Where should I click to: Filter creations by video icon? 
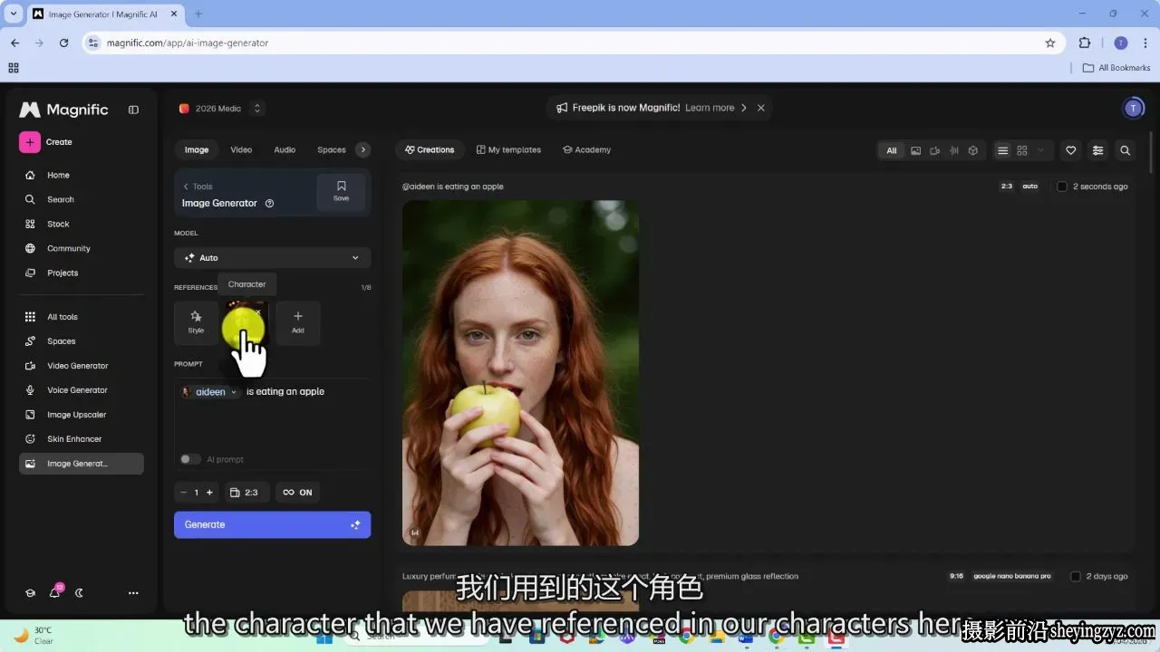coord(934,150)
